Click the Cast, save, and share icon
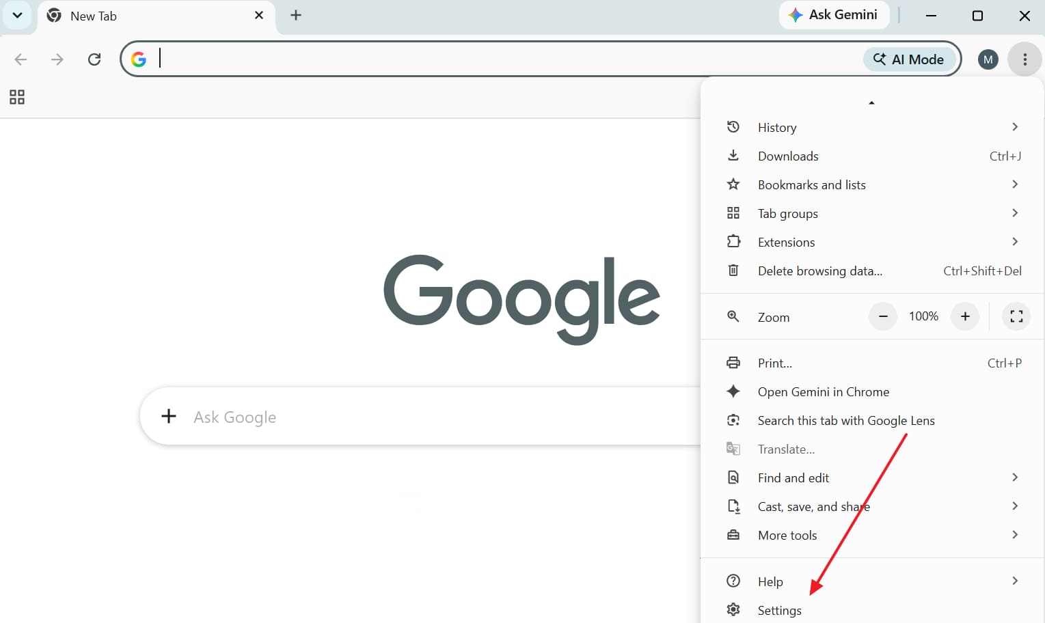The height and width of the screenshot is (623, 1045). [733, 506]
